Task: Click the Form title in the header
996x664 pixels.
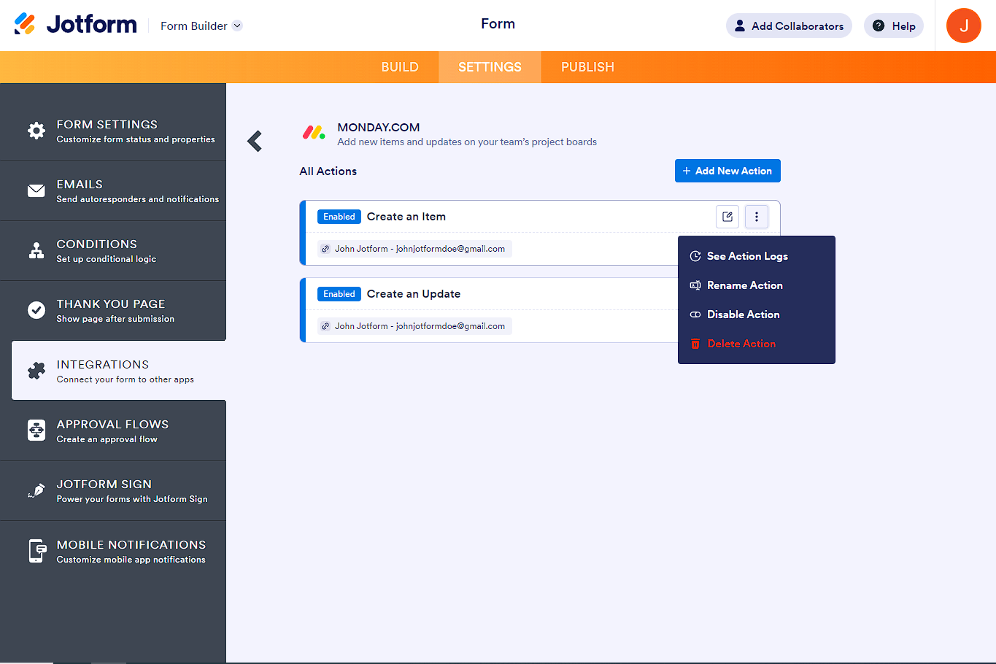Action: 498,24
